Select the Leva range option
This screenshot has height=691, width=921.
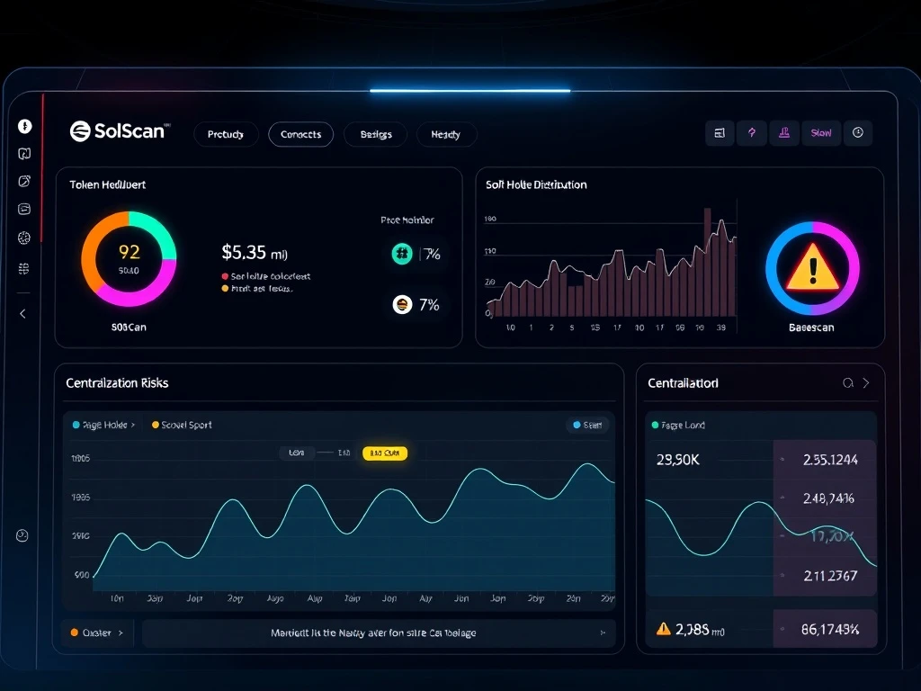tap(296, 453)
